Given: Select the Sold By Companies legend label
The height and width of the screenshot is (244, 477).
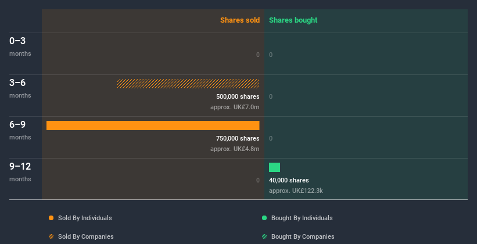Looking at the screenshot, I should coord(86,236).
